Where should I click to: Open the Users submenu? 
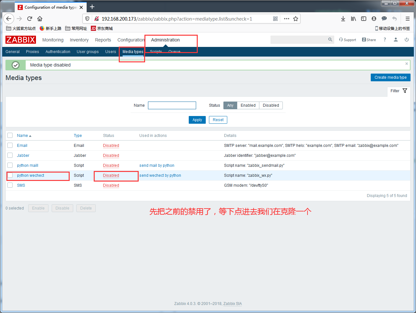(x=110, y=52)
